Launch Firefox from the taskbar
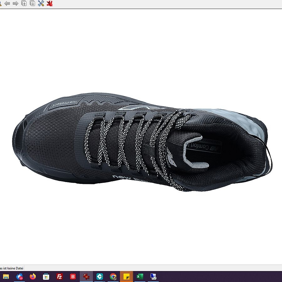Image resolution: width=282 pixels, height=282 pixels. [x=33, y=276]
